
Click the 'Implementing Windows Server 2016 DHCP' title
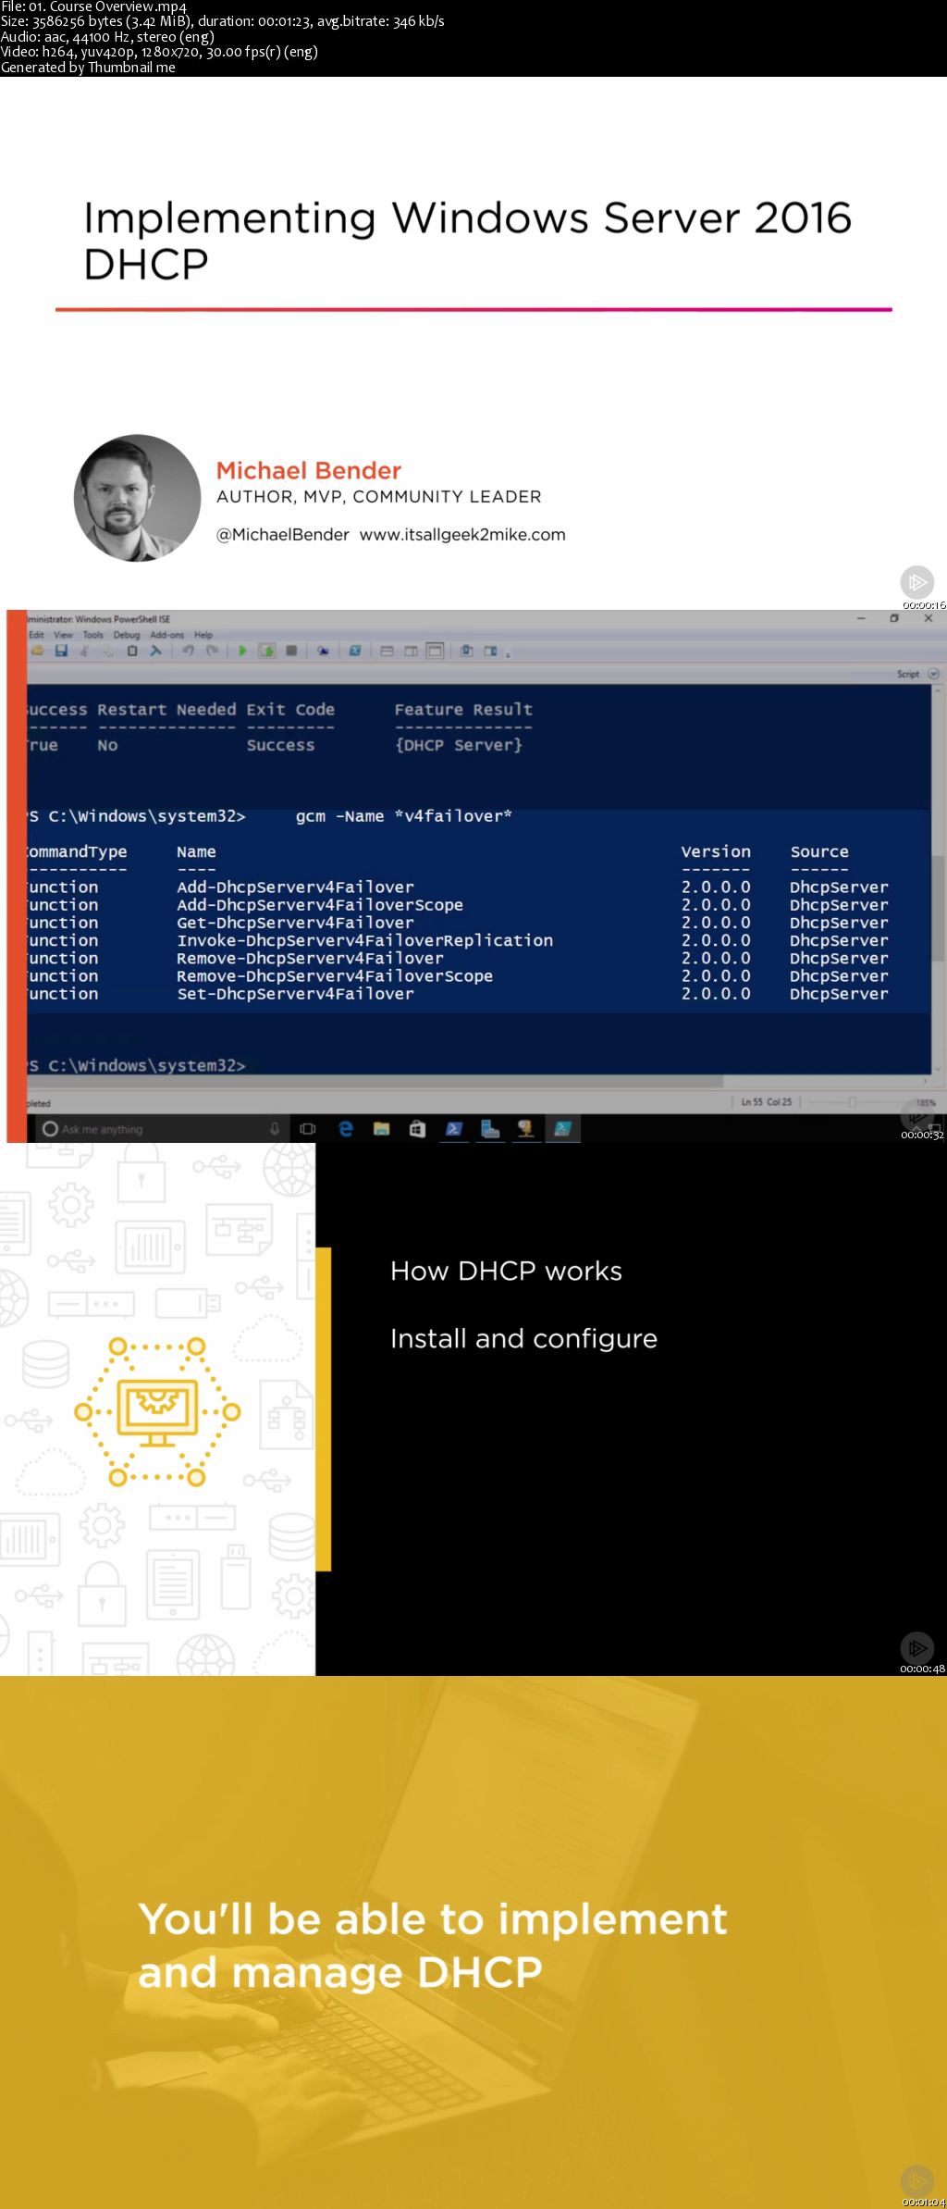coord(467,241)
